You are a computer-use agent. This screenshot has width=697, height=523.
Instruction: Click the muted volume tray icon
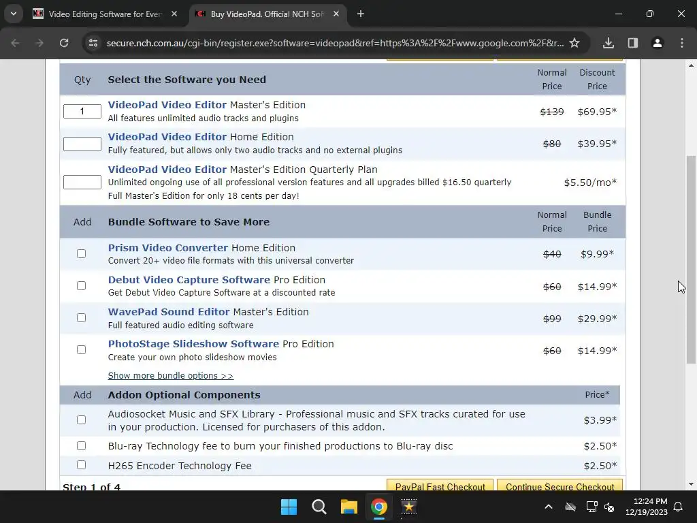pyautogui.click(x=609, y=507)
